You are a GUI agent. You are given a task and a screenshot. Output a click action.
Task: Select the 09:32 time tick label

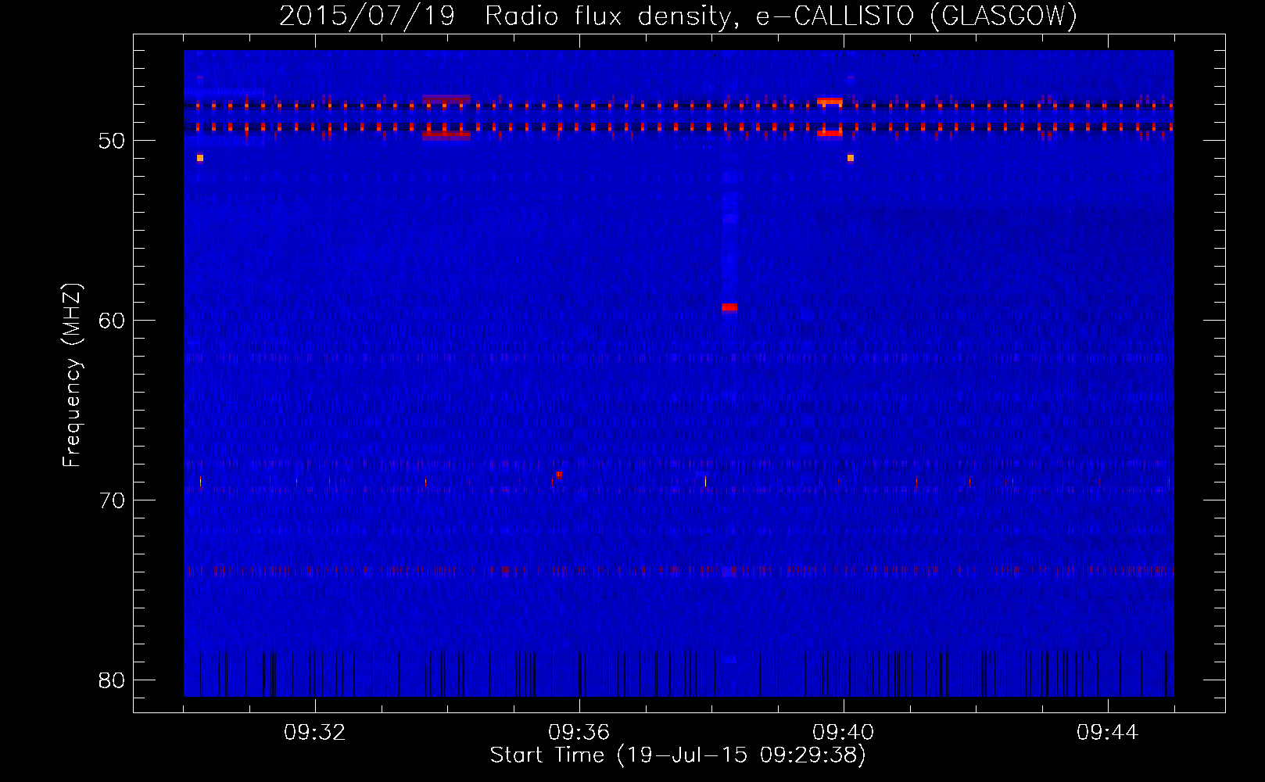coord(315,733)
